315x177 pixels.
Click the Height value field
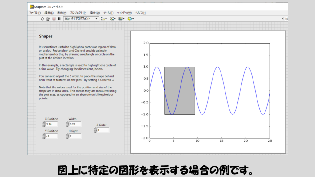(x=75, y=136)
